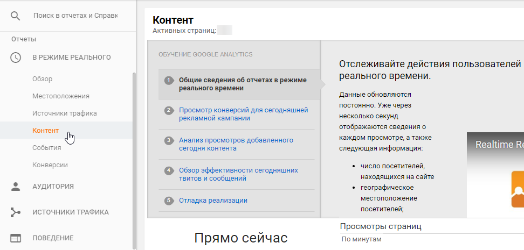The image size is (524, 250).
Task: Open the "События" report
Action: click(x=47, y=148)
